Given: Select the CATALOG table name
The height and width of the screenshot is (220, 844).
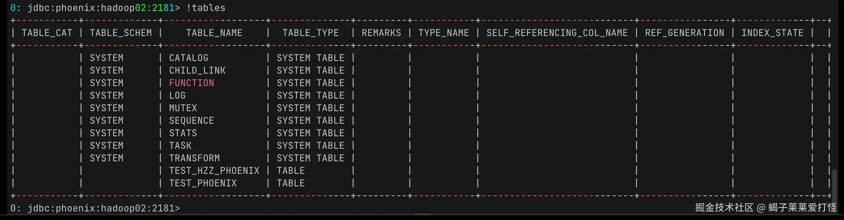Looking at the screenshot, I should 189,58.
